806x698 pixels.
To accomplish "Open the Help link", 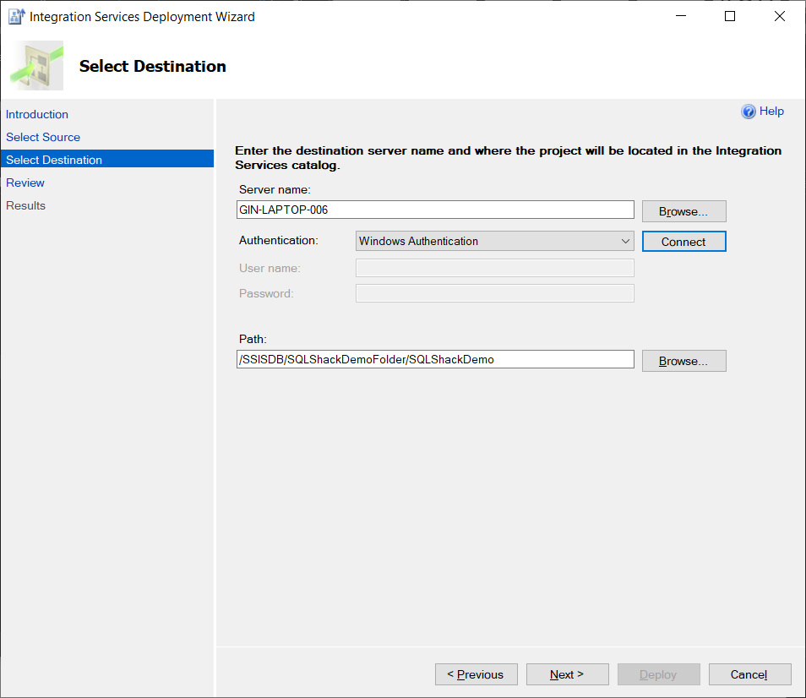I will click(771, 111).
